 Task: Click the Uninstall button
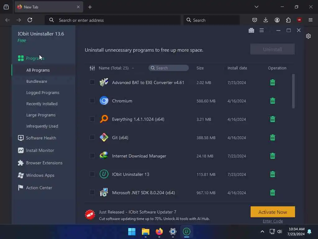click(x=272, y=49)
